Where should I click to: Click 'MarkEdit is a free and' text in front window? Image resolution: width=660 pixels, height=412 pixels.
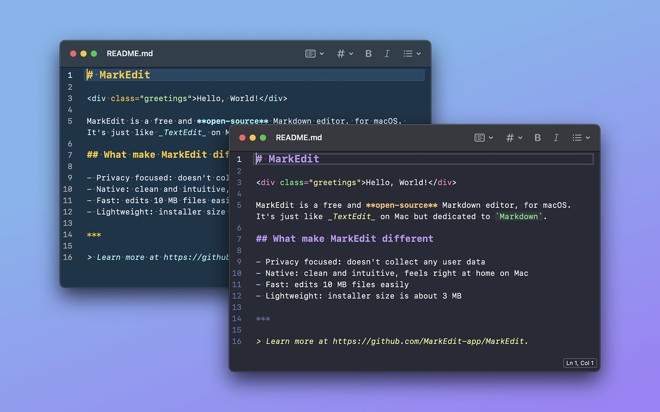(x=308, y=206)
